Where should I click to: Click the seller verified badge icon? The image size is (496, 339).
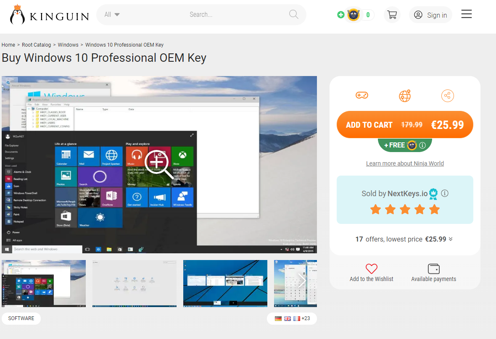coord(433,194)
